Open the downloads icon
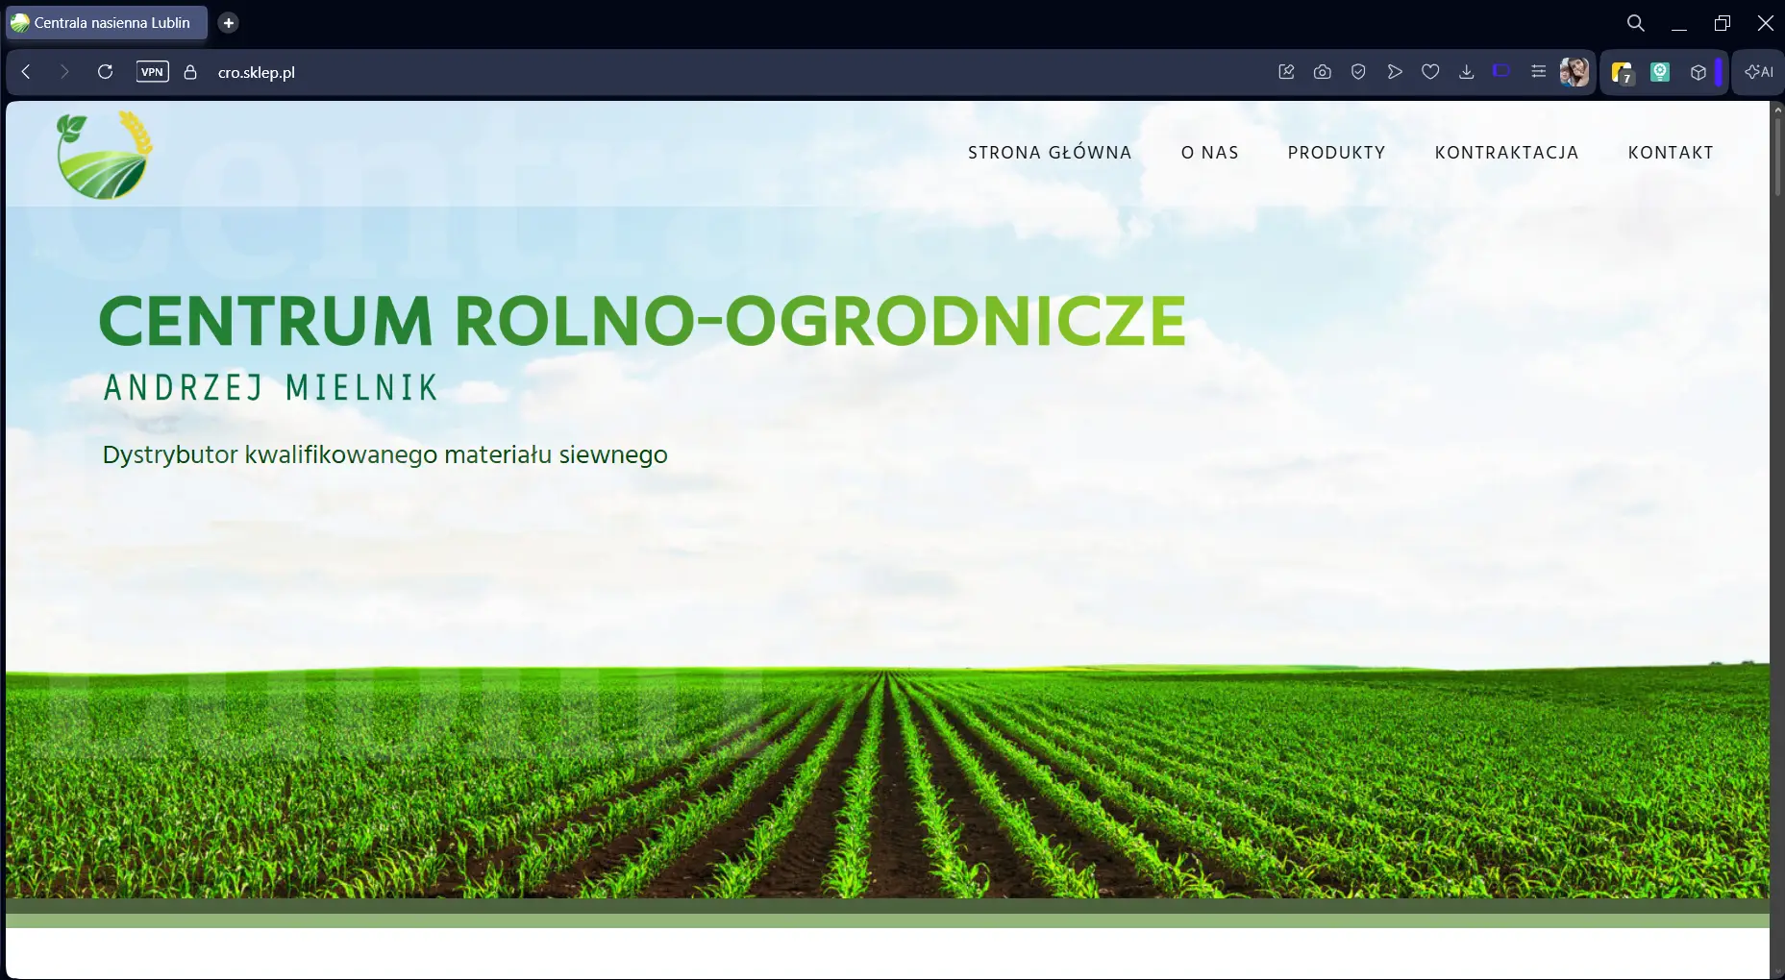Viewport: 1785px width, 980px height. click(1466, 72)
